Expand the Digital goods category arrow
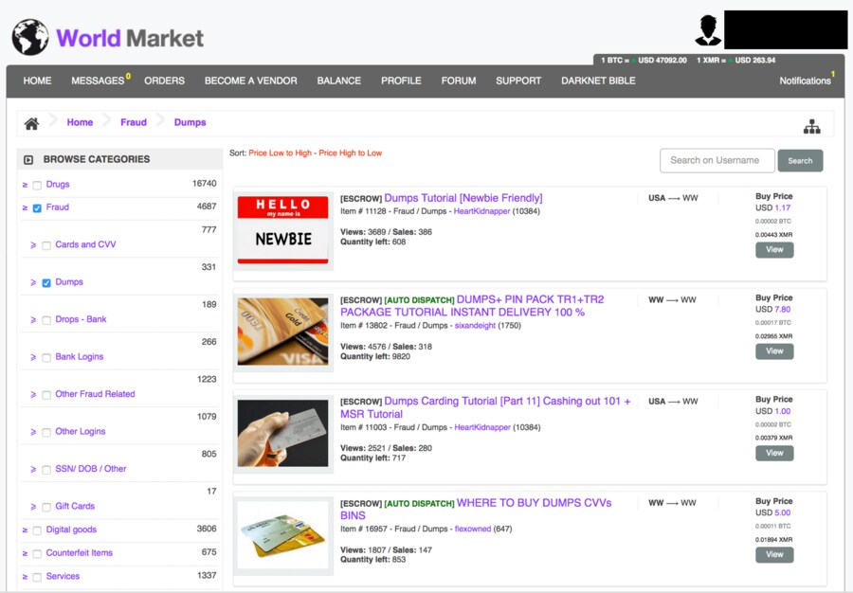 coord(25,530)
